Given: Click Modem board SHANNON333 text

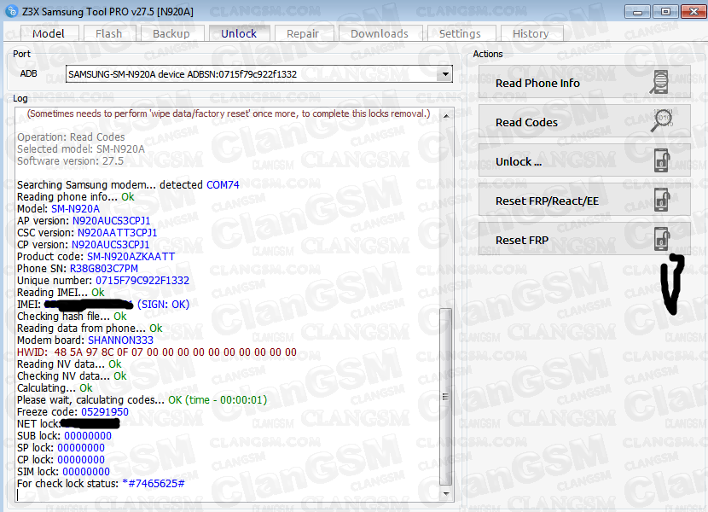Looking at the screenshot, I should click(x=120, y=340).
